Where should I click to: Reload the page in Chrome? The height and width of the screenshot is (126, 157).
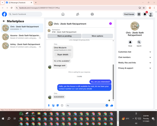tap(12, 8)
